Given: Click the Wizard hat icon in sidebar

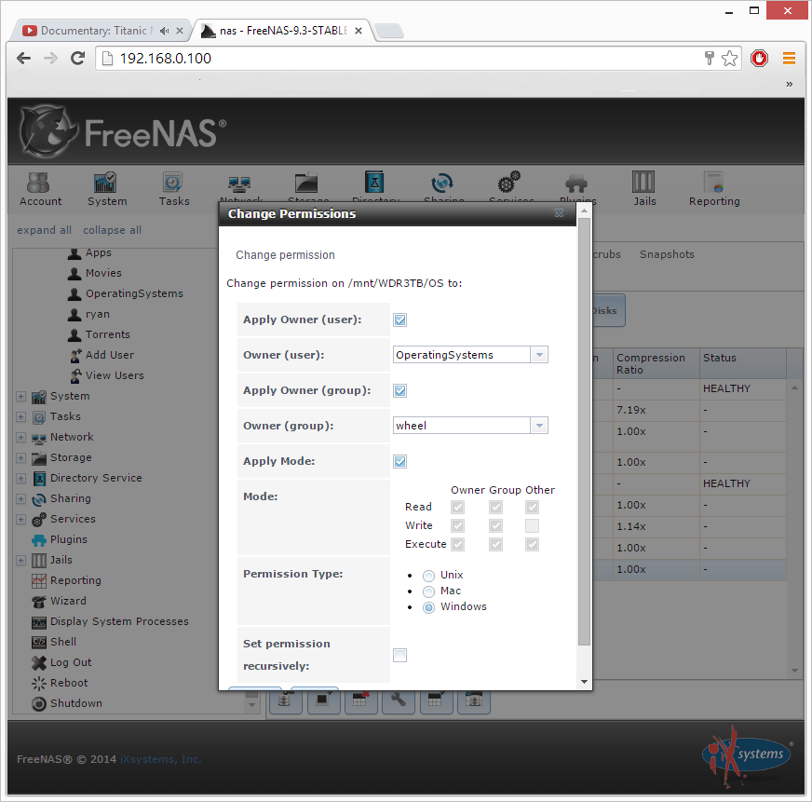Looking at the screenshot, I should pyautogui.click(x=39, y=601).
